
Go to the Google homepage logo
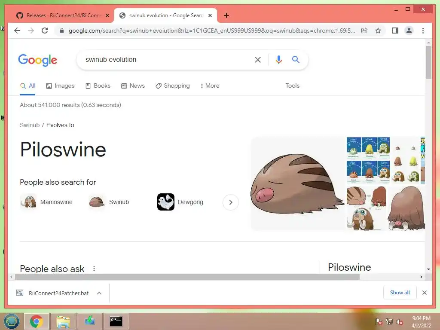coord(38,60)
